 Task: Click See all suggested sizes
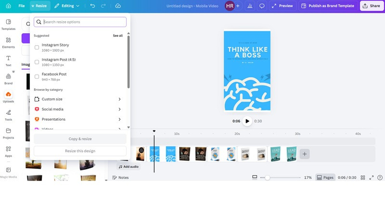(x=117, y=36)
